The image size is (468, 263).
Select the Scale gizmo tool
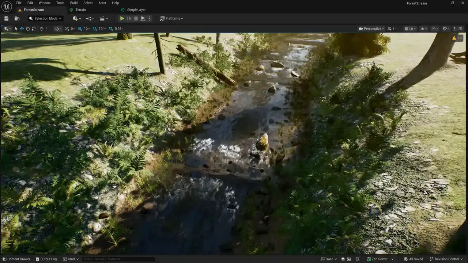tap(34, 29)
